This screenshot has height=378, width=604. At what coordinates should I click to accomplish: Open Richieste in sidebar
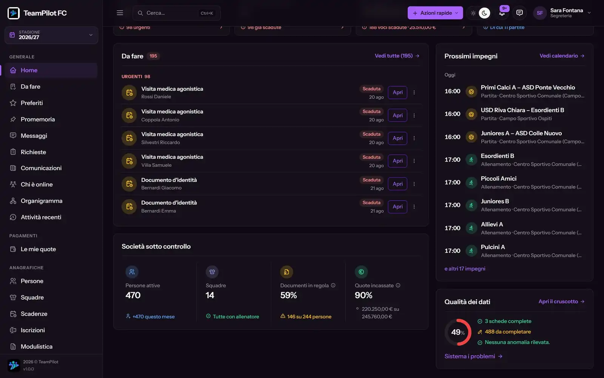coord(51,152)
